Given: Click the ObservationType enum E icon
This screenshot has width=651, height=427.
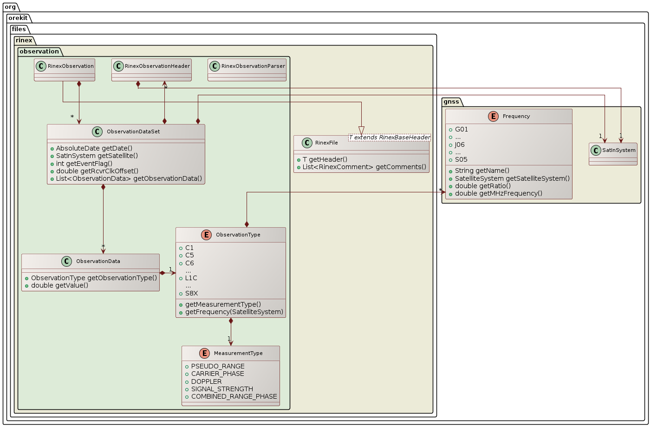Looking at the screenshot, I should 207,235.
